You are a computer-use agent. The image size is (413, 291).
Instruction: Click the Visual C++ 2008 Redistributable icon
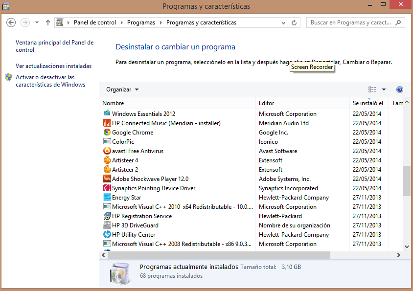(107, 244)
